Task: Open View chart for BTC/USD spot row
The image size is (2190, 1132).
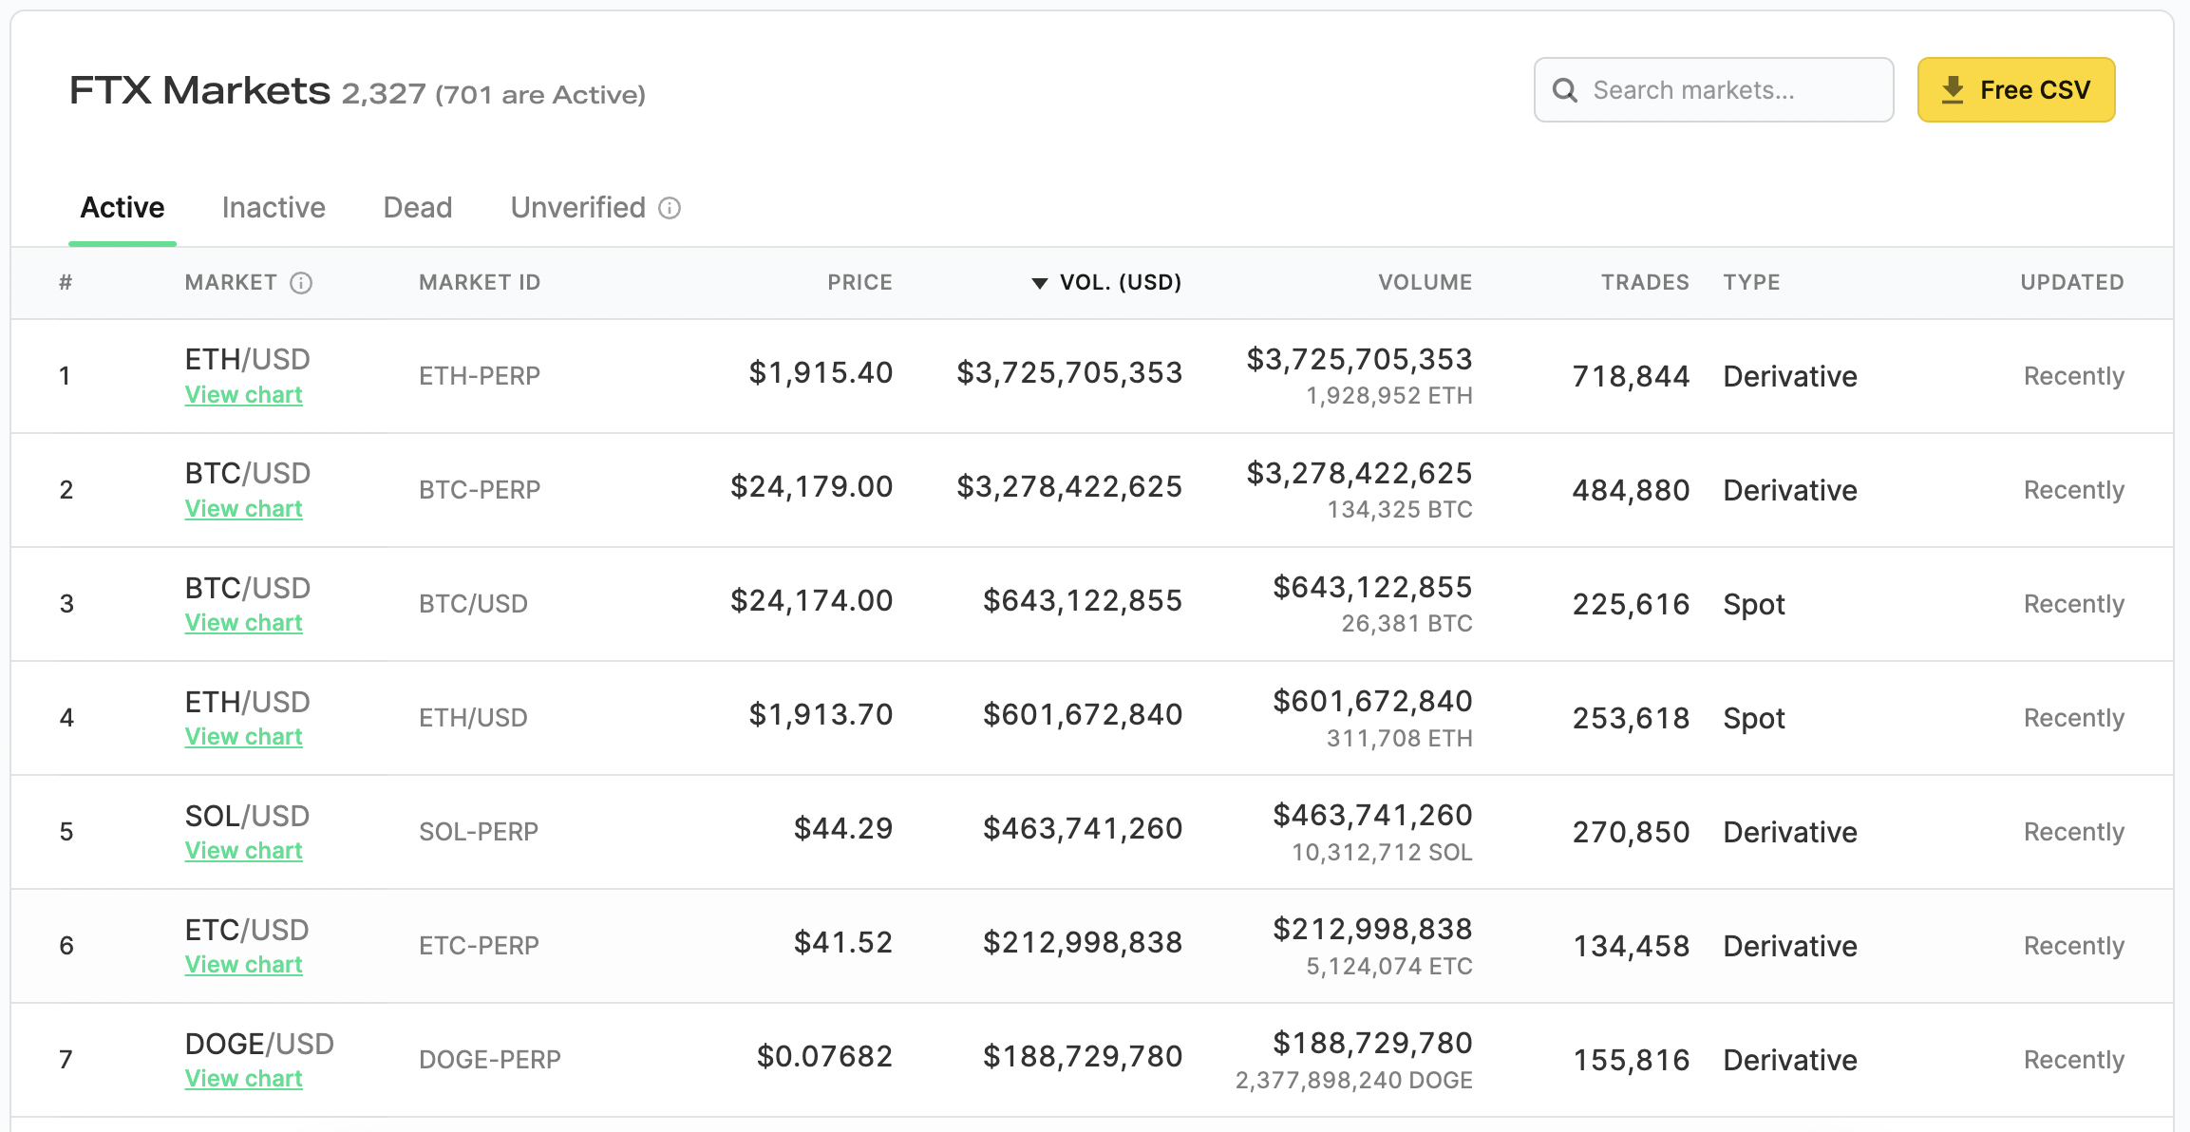Action: click(244, 623)
